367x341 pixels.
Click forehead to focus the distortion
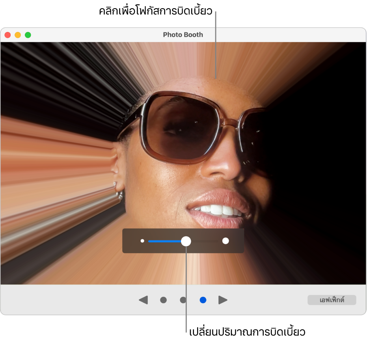(216, 79)
